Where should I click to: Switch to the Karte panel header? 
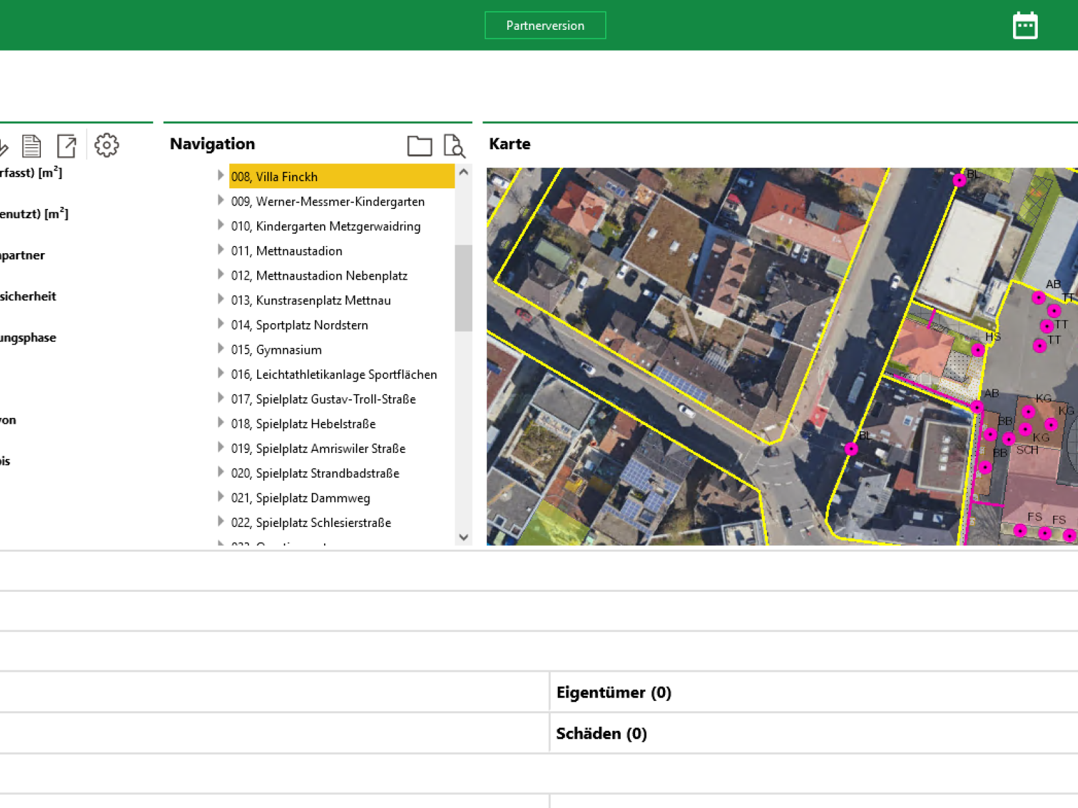[x=509, y=143]
